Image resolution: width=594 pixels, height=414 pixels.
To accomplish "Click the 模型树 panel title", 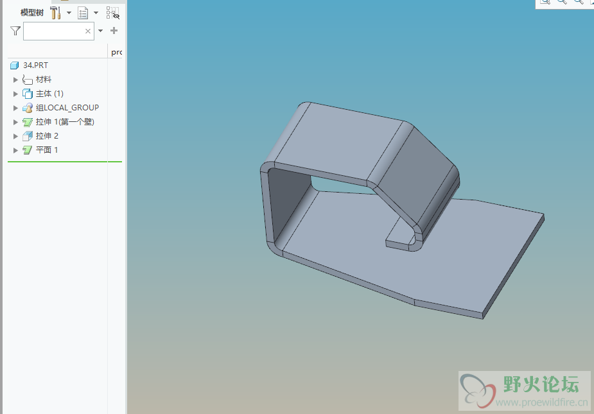I will coord(32,12).
